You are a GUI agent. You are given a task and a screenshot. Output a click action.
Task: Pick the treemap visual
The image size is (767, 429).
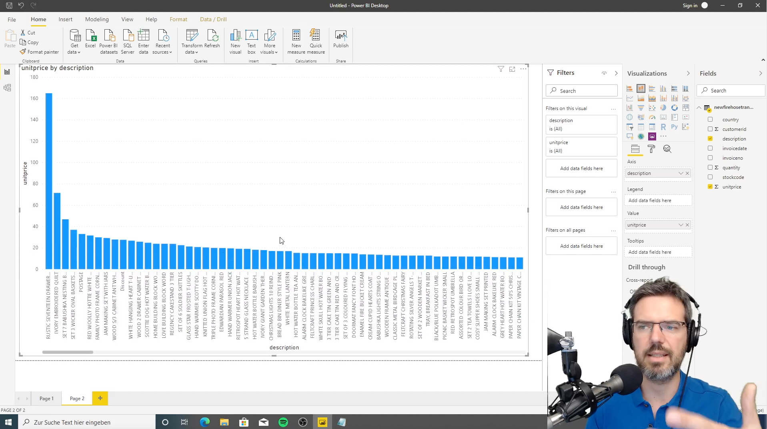[x=686, y=108]
